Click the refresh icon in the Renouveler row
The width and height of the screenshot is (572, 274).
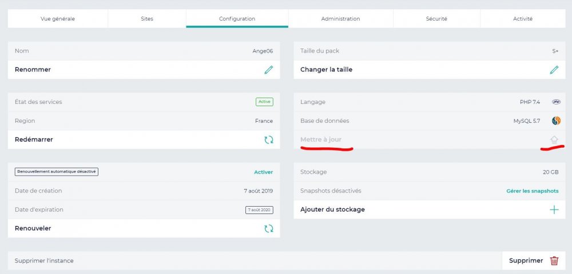(269, 228)
